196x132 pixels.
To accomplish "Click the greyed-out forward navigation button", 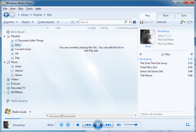I will pyautogui.click(x=12, y=15).
